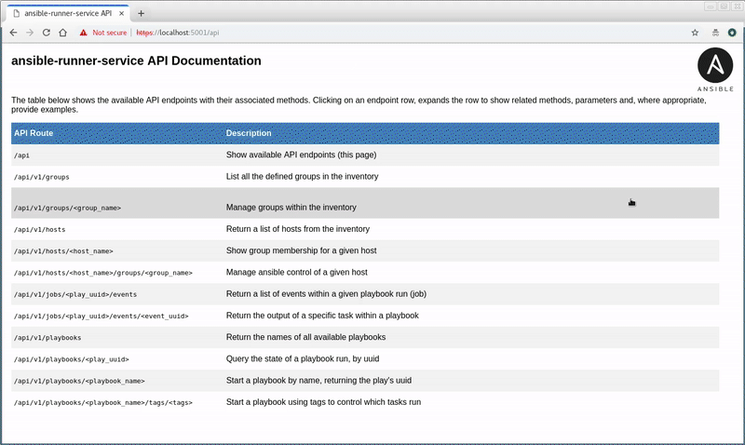Click the browser forward arrow
The height and width of the screenshot is (445, 745).
30,33
